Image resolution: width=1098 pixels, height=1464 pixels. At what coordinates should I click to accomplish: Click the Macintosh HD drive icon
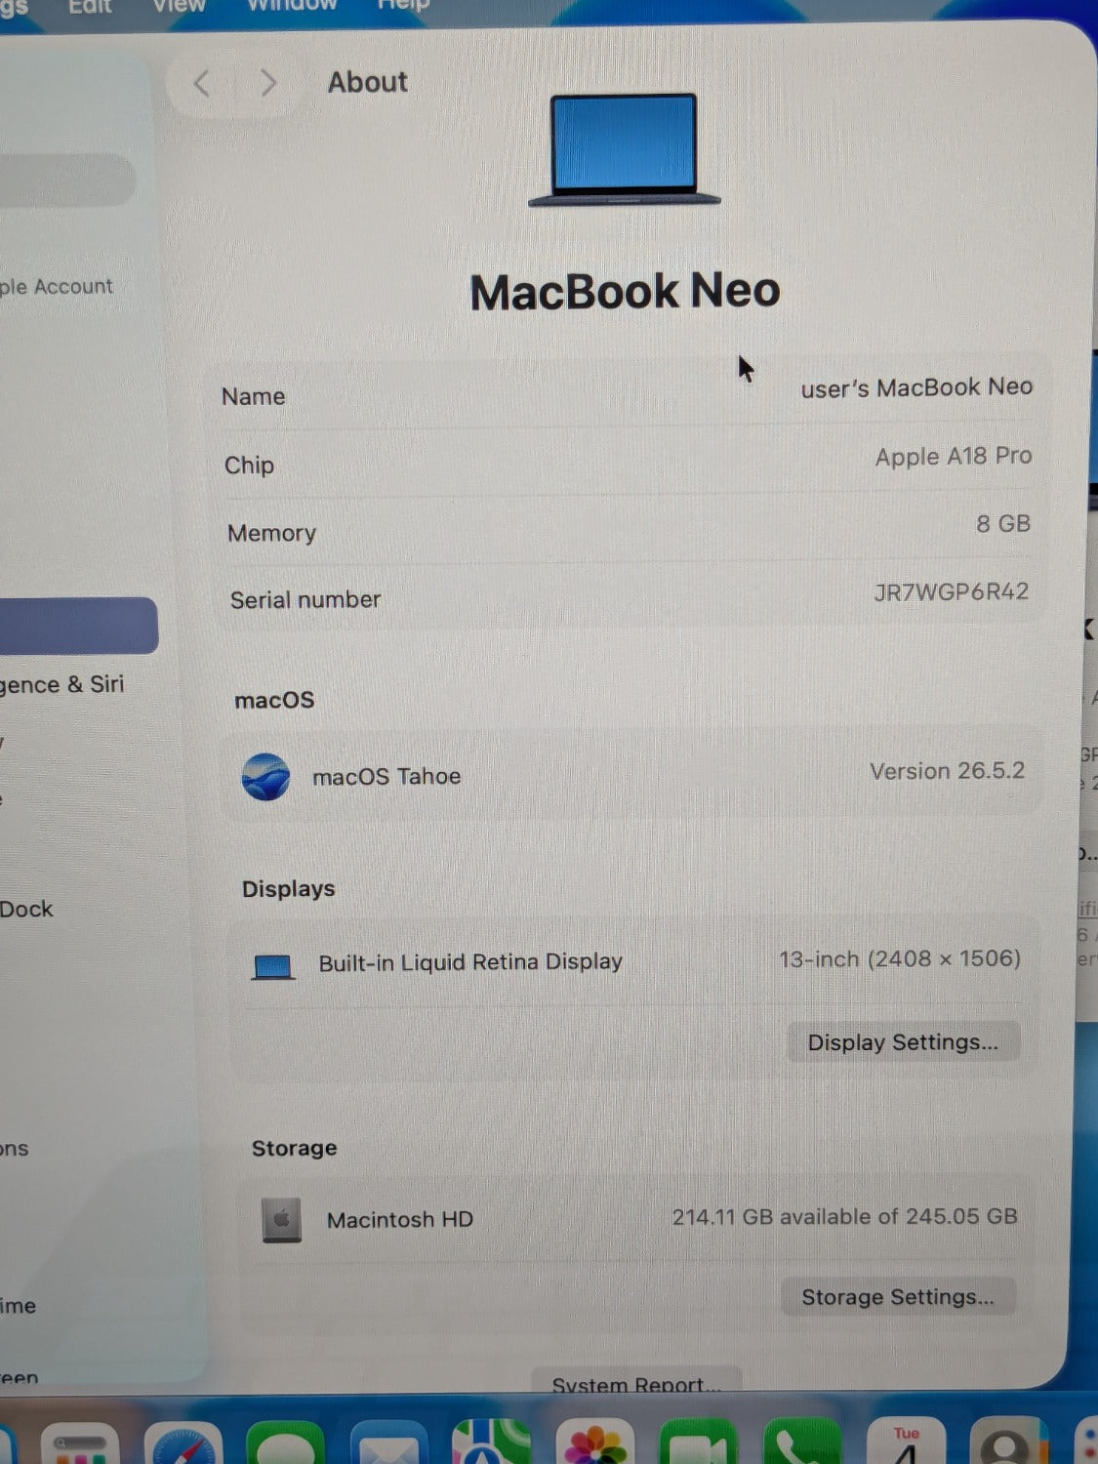[281, 1221]
